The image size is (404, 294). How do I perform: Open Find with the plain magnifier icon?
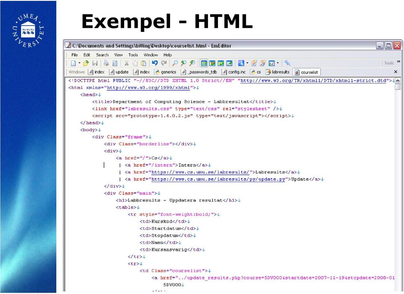[x=175, y=63]
